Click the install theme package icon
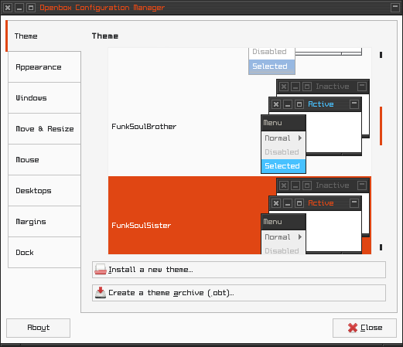Screen dimensions: 403x347 [101, 270]
